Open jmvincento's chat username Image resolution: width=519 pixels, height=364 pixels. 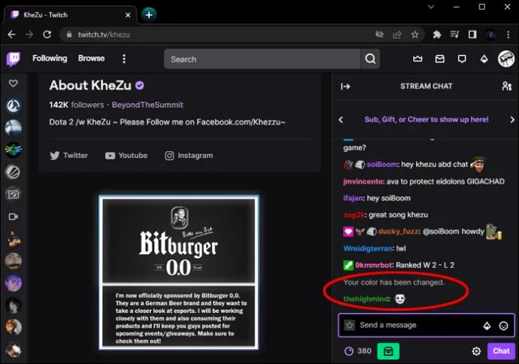(x=363, y=181)
